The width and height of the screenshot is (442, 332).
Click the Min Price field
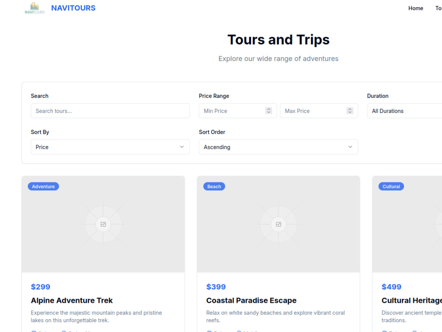coord(238,111)
